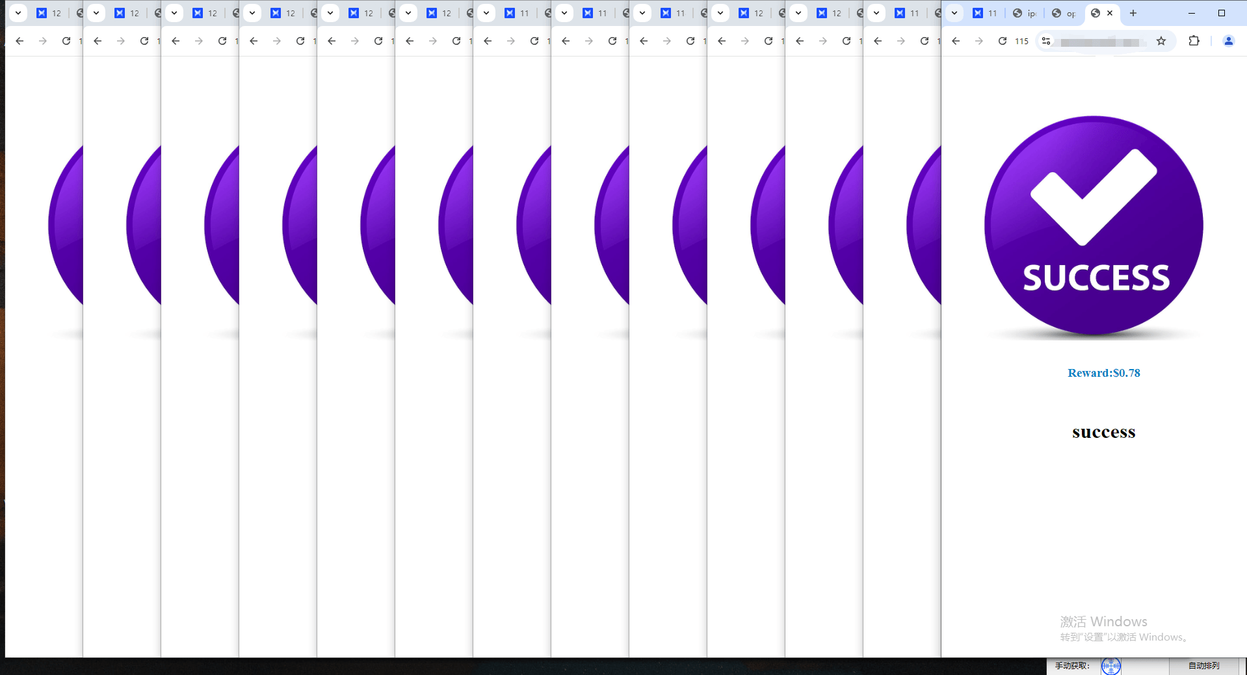Screen dimensions: 1247x675
Task: Go back in ninth window from left
Action: coord(644,41)
